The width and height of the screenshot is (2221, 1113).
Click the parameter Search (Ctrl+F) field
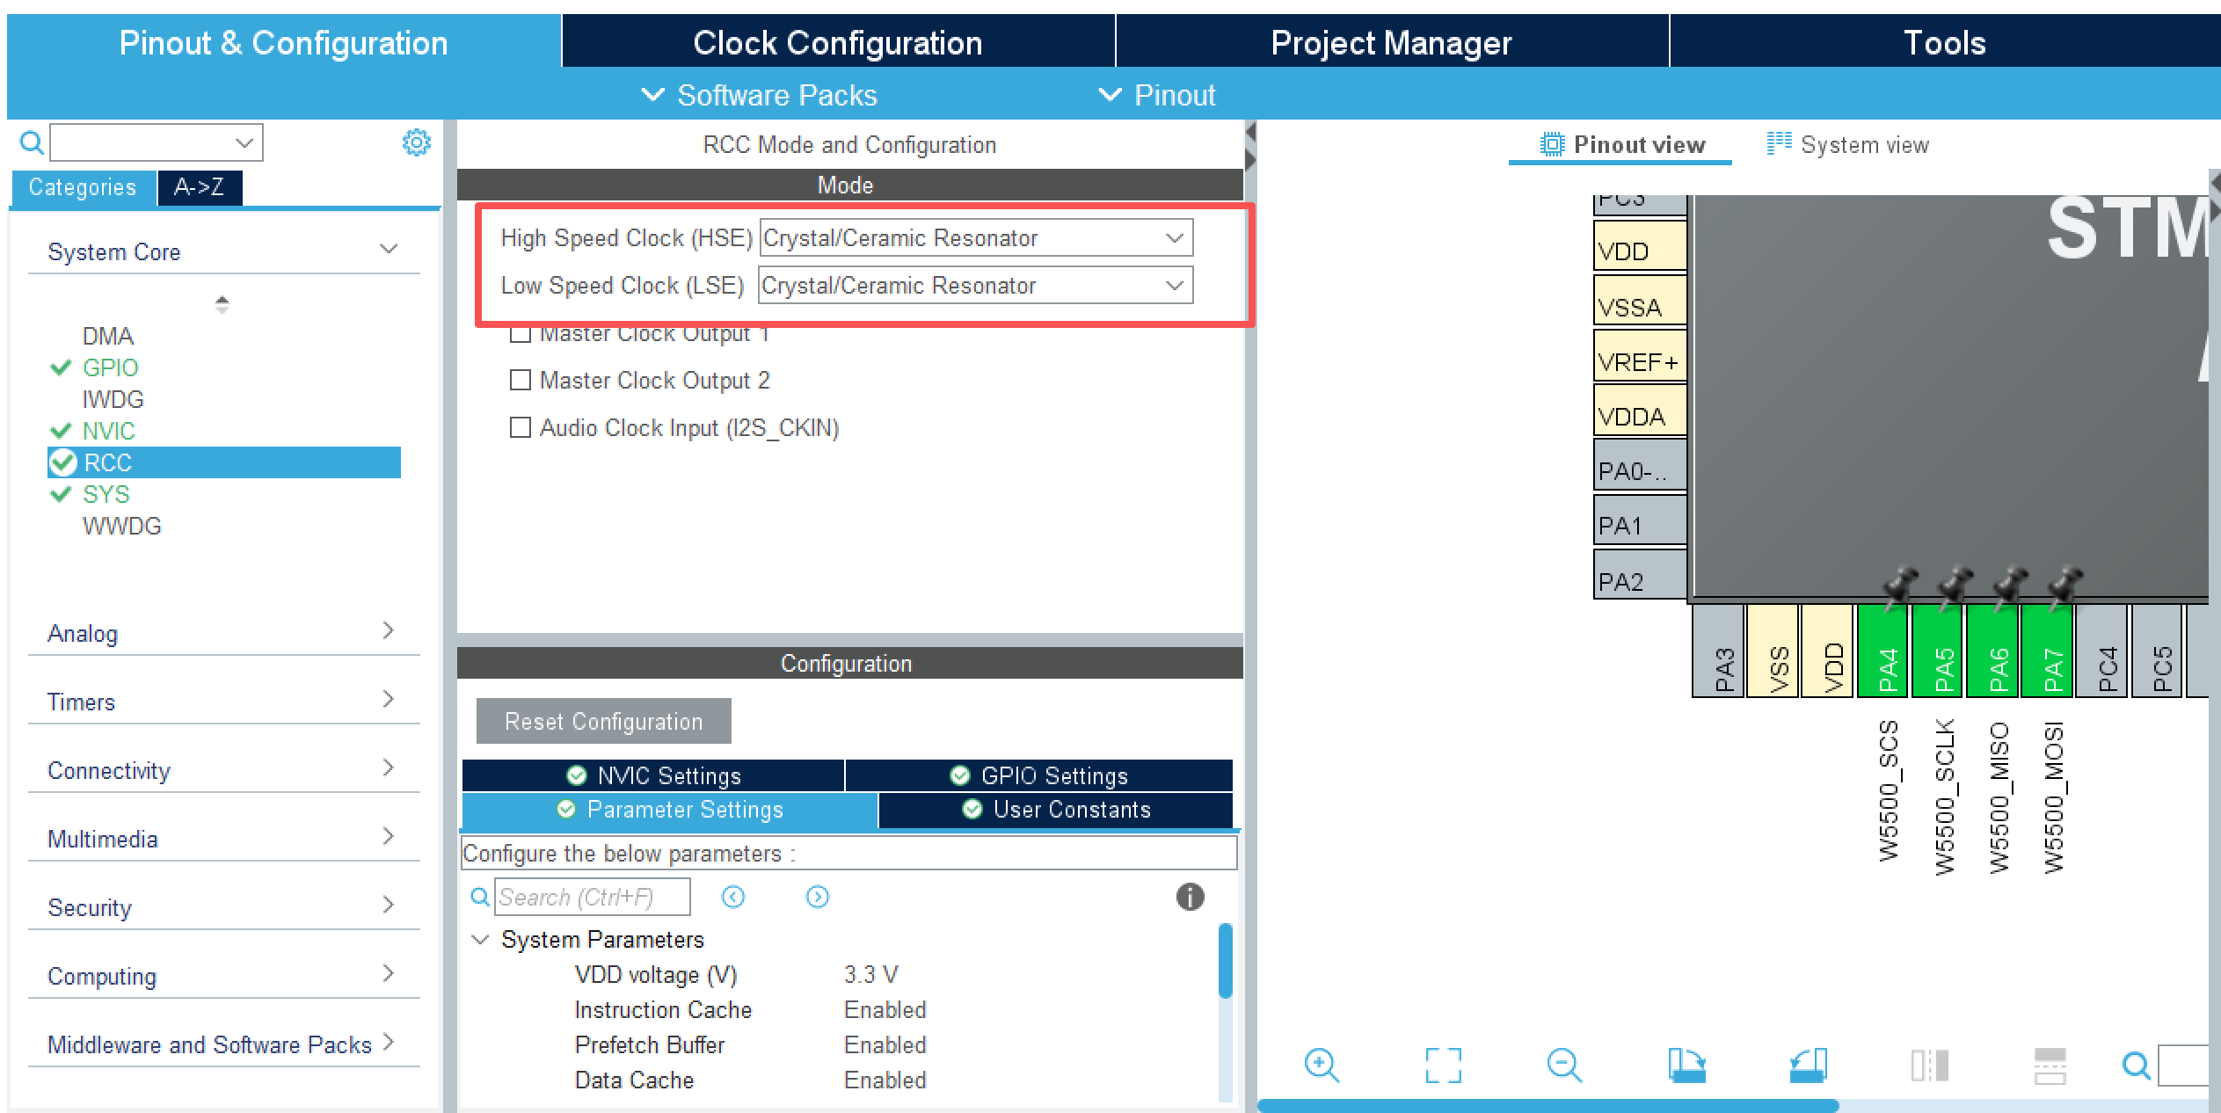591,897
